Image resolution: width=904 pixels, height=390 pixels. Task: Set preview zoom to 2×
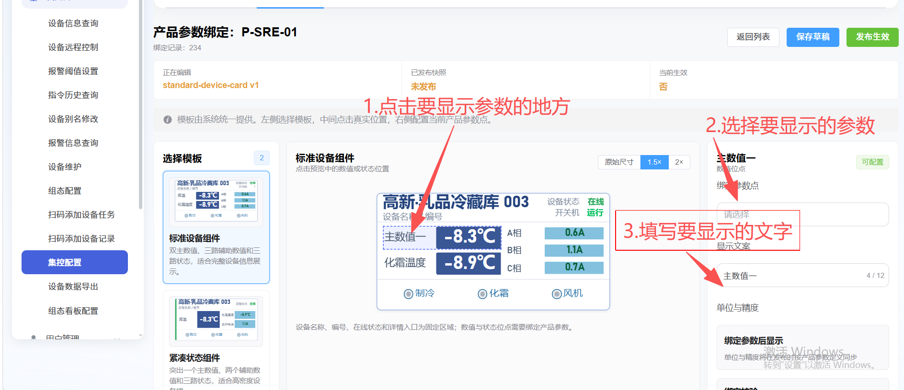point(679,162)
